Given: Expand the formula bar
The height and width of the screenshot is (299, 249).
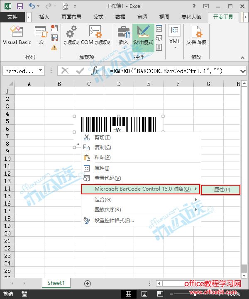Looking at the screenshot, I should 243,71.
